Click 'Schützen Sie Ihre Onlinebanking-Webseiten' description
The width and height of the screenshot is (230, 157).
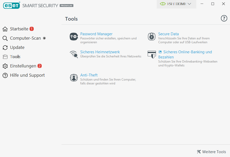(x=188, y=63)
